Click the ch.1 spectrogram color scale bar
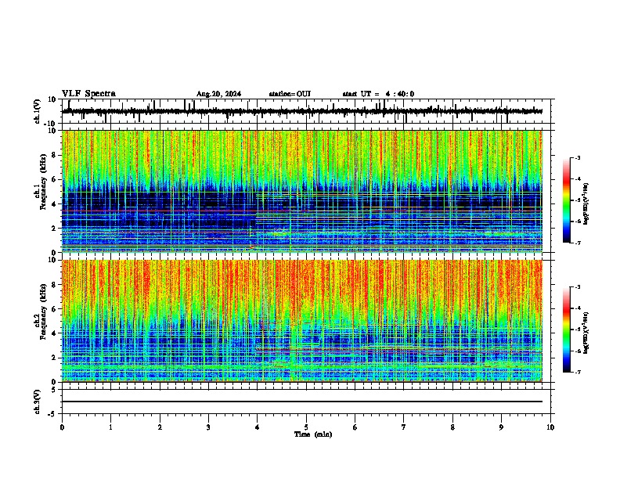Viewport: 620px width, 479px height. coord(567,200)
